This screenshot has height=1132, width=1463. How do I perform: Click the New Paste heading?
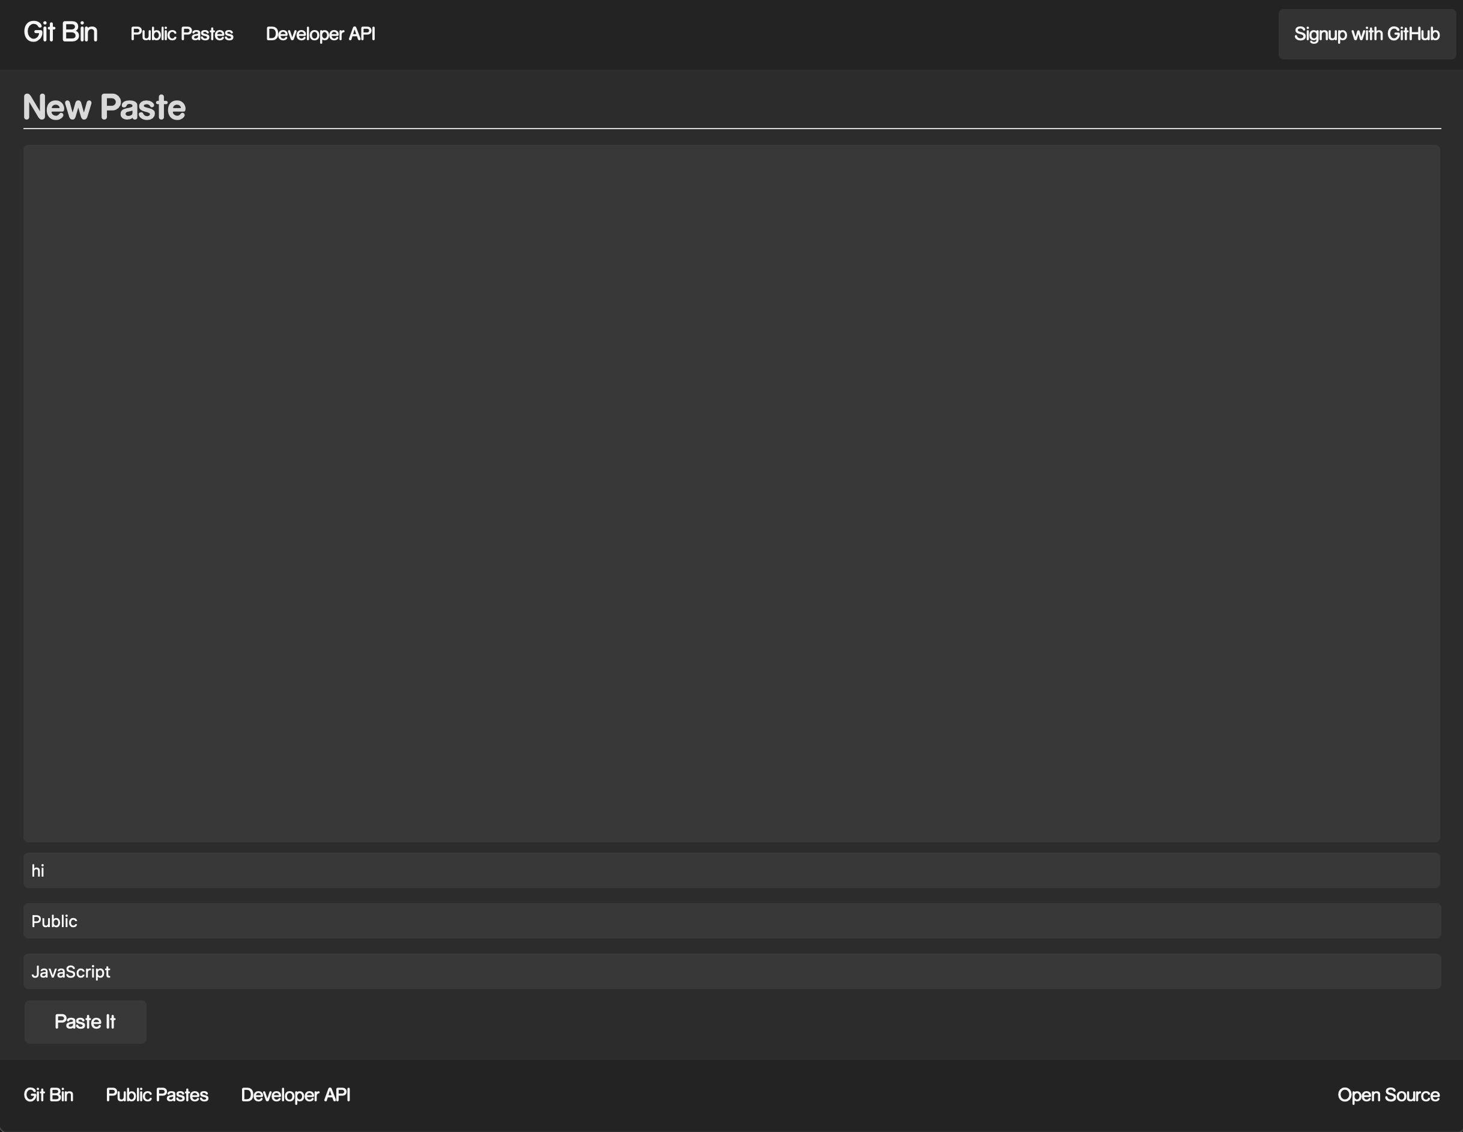tap(104, 106)
